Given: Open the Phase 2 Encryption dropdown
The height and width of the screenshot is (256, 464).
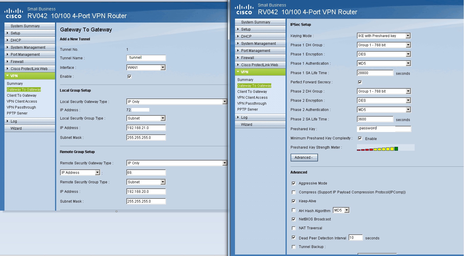Looking at the screenshot, I should (384, 100).
